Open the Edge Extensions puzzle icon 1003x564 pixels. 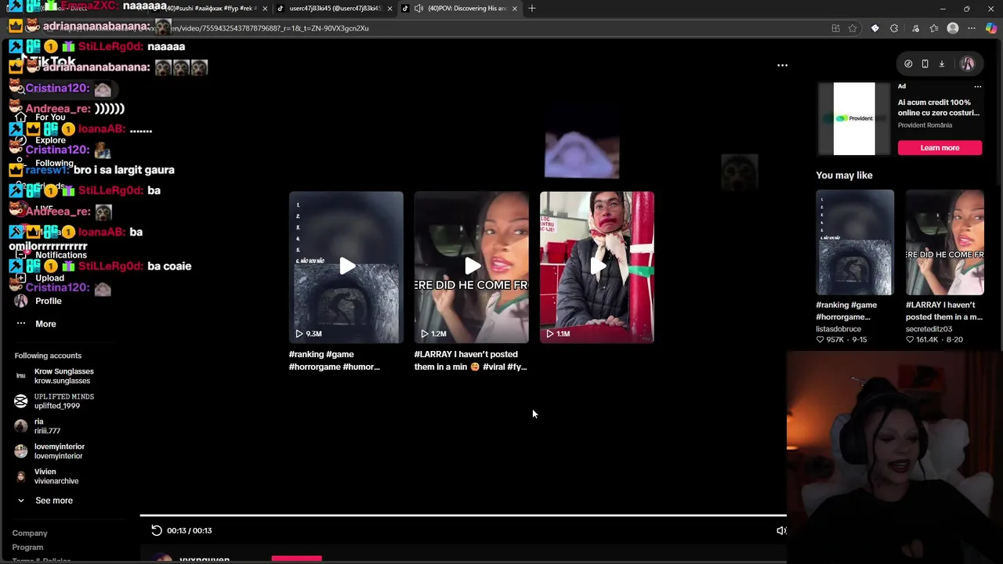[x=894, y=28]
